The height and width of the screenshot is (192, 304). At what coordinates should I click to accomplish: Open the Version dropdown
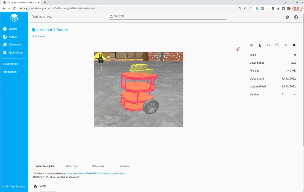click(289, 94)
